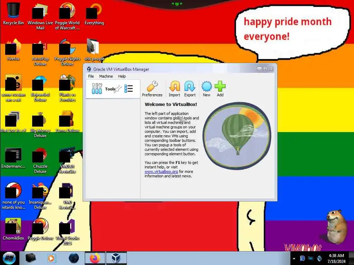Select the Bejeweled Deluxe desktop icon
Image resolution: width=354 pixels, height=265 pixels.
40,88
